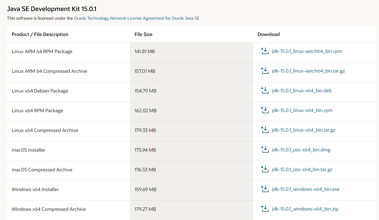Select the Linux ARM 64 RPM Package row label
This screenshot has height=220, width=379.
coord(42,52)
